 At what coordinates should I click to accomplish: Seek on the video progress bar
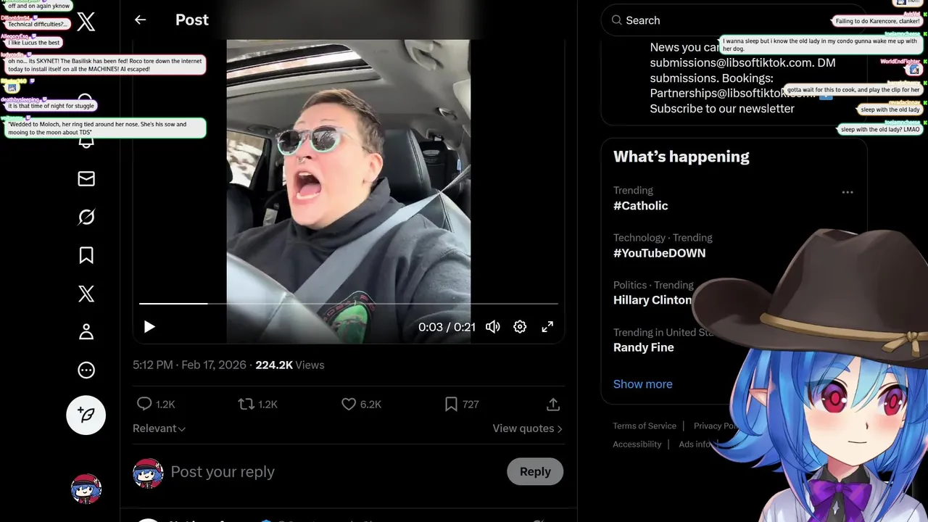348,304
